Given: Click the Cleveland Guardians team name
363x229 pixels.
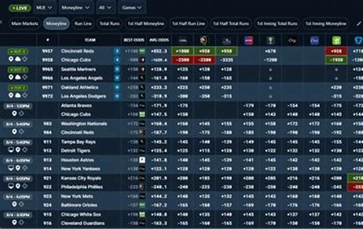Looking at the screenshot, I should pos(83,223).
